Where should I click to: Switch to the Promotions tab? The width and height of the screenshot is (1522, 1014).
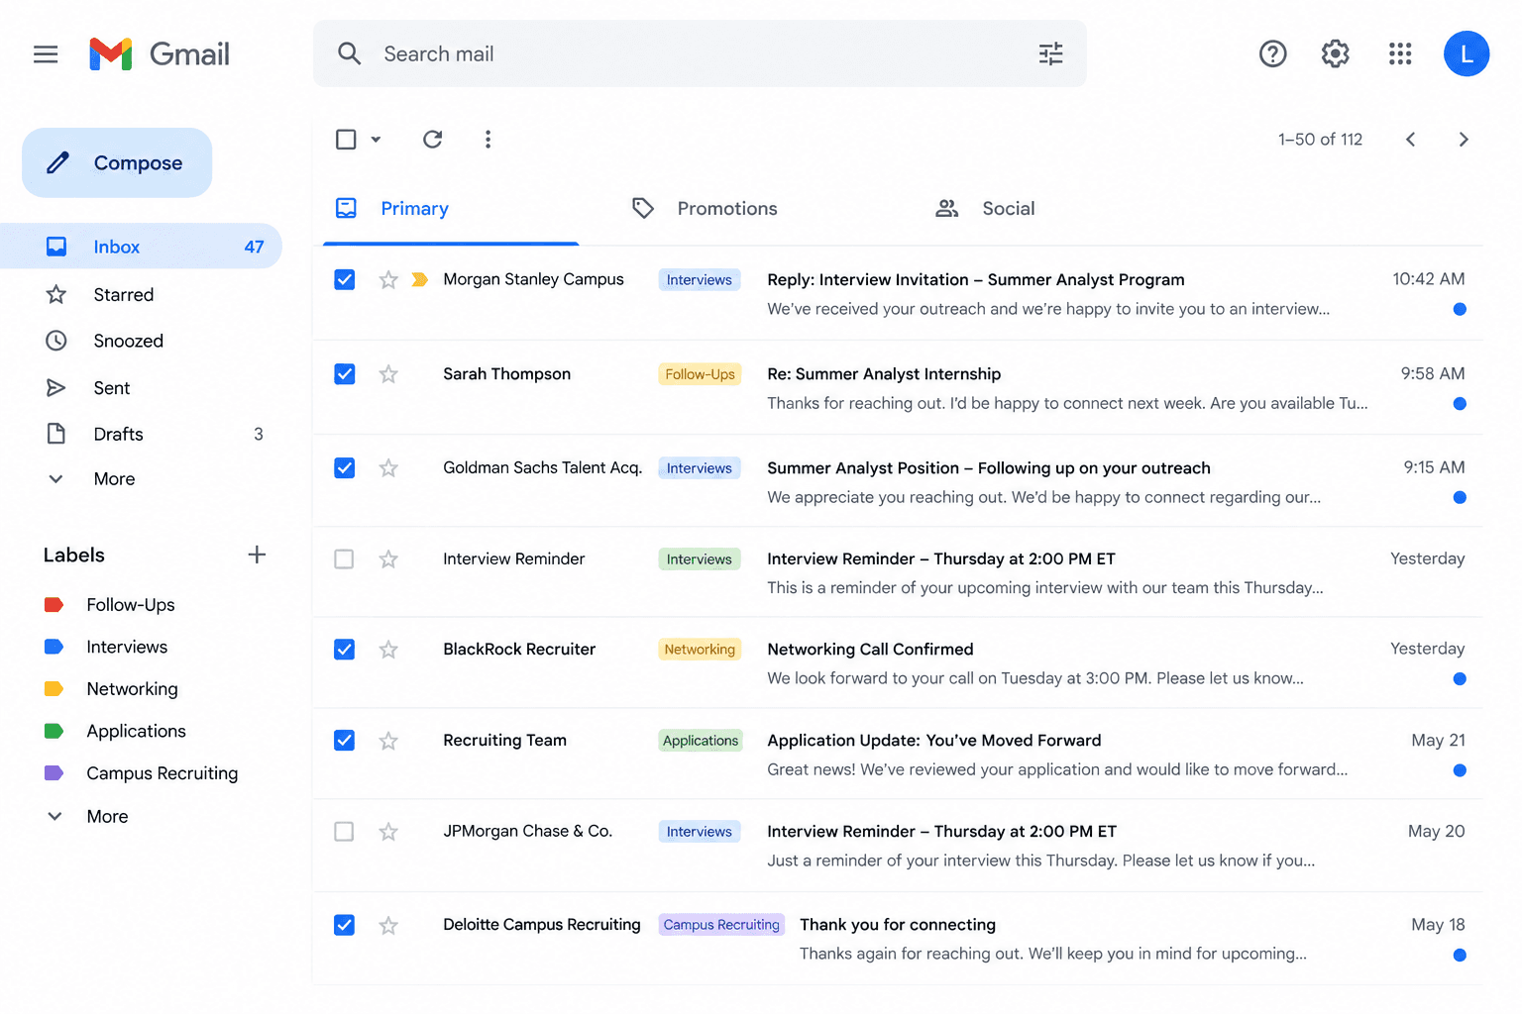pos(706,209)
